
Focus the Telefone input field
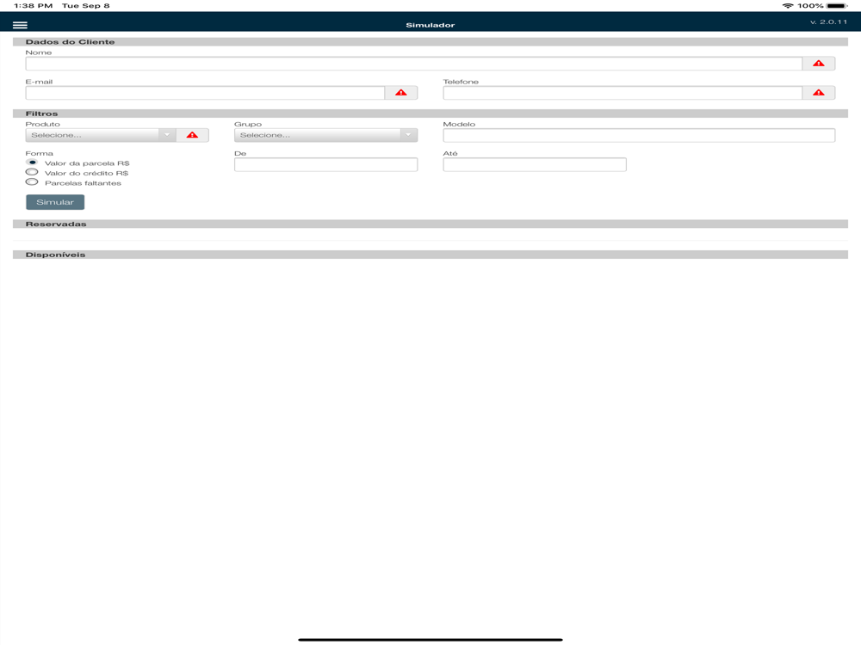(623, 93)
